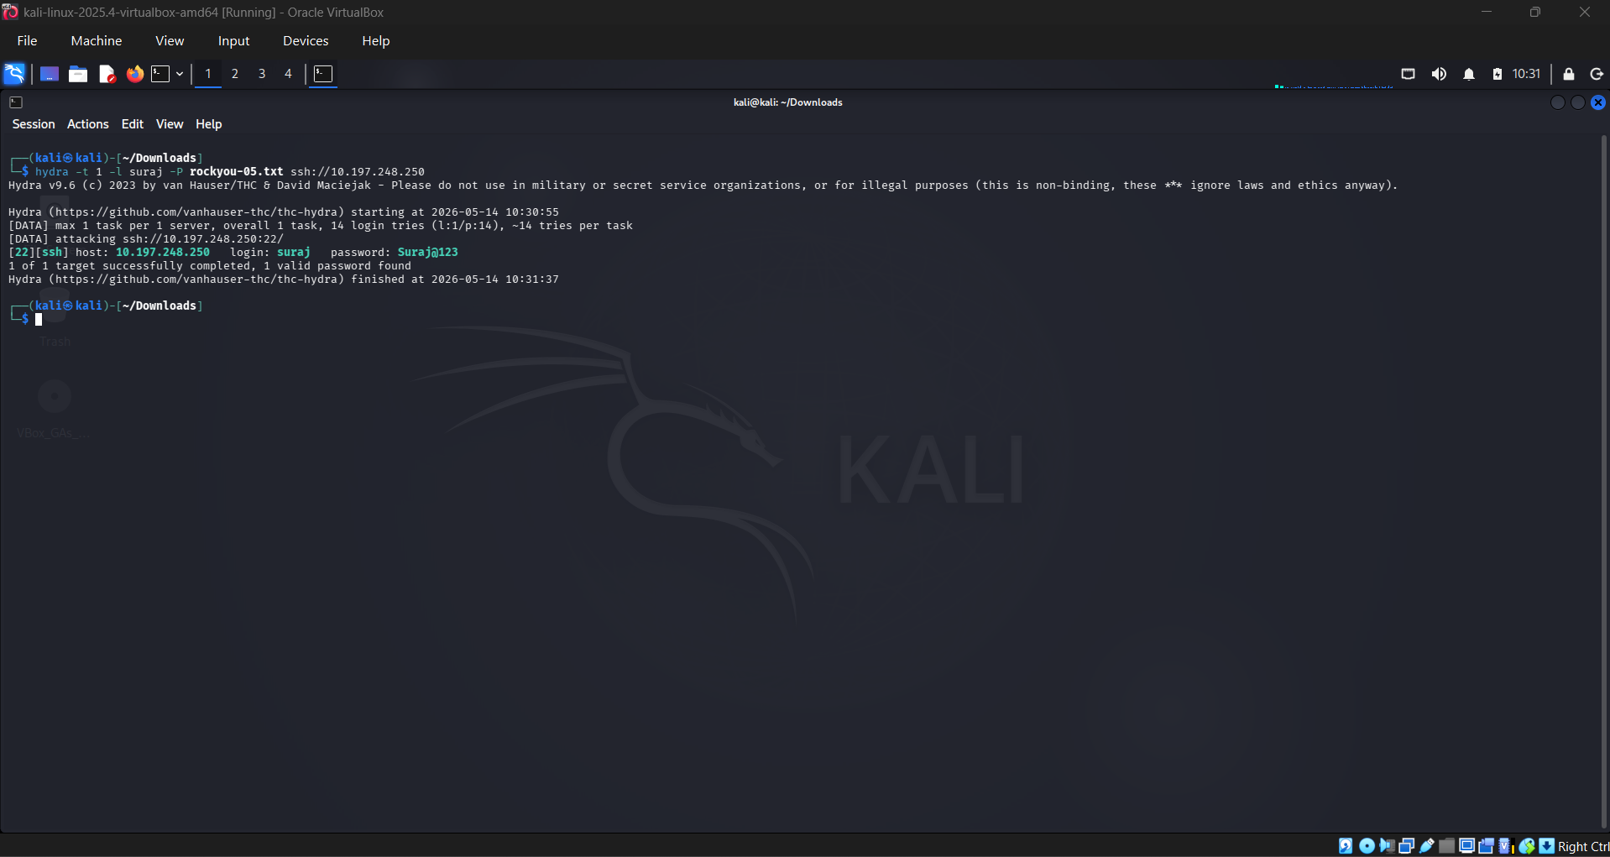Open the Kali applications menu
Image resolution: width=1610 pixels, height=857 pixels.
coord(14,74)
